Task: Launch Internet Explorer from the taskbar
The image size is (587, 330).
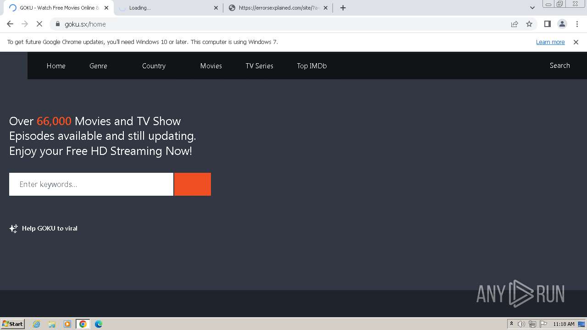Action: (x=37, y=324)
